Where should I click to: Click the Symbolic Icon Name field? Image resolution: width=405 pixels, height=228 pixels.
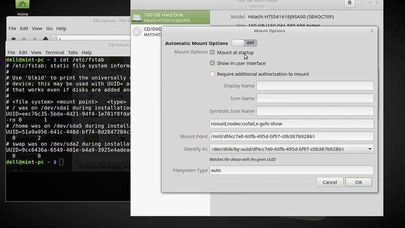pos(315,111)
